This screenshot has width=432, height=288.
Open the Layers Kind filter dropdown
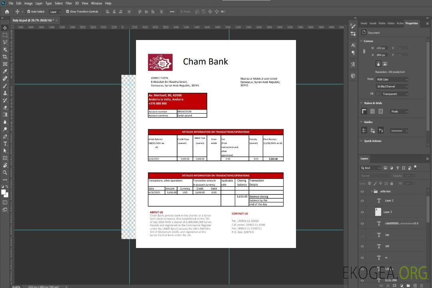coord(370,168)
